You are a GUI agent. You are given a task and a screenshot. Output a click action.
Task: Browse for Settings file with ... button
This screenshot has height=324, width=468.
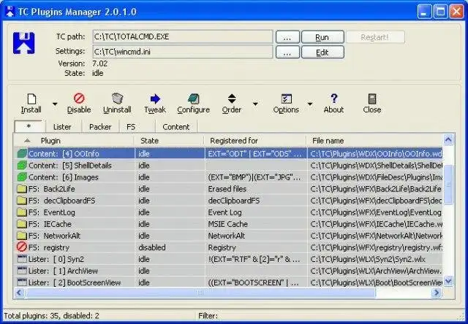click(287, 53)
